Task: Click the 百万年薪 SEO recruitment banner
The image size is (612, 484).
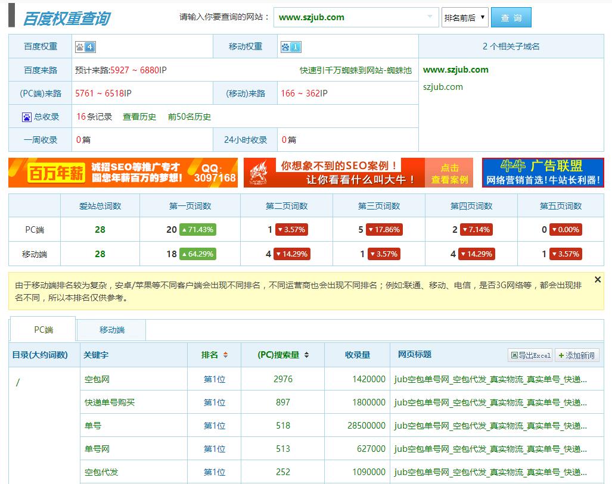Action: pyautogui.click(x=123, y=173)
